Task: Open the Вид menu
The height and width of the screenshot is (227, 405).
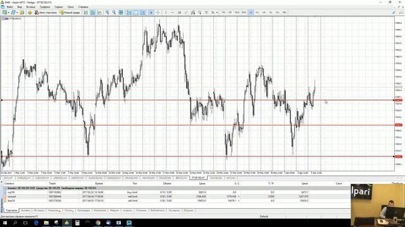Action: tap(20, 7)
